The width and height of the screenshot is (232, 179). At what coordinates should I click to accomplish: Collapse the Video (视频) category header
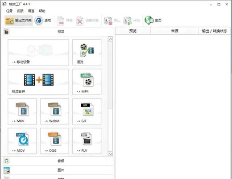coord(58,32)
